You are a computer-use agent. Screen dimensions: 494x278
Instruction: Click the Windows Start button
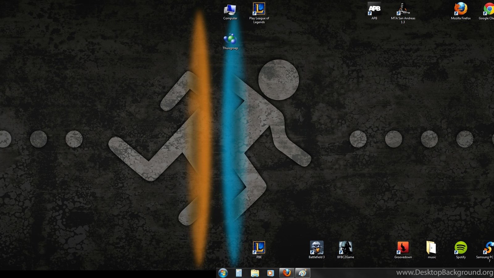(x=223, y=273)
